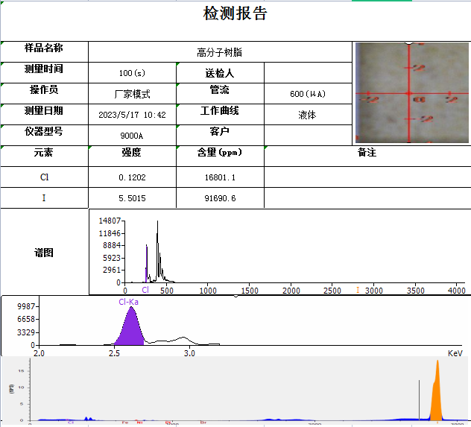Image resolution: width=471 pixels, height=427 pixels.
Task: Select the 600(μA) tube current cell
Action: pos(308,94)
